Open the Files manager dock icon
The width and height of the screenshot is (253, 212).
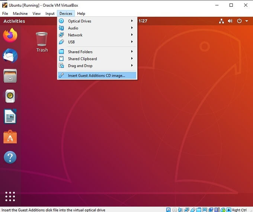[x=10, y=76]
